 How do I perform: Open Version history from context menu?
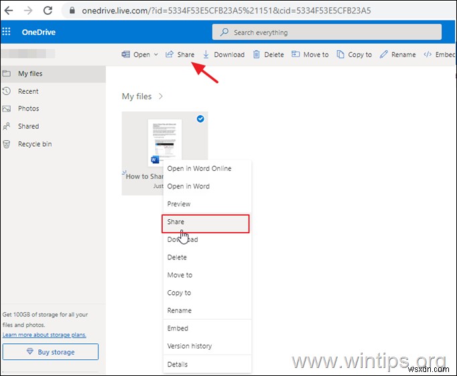point(207,346)
